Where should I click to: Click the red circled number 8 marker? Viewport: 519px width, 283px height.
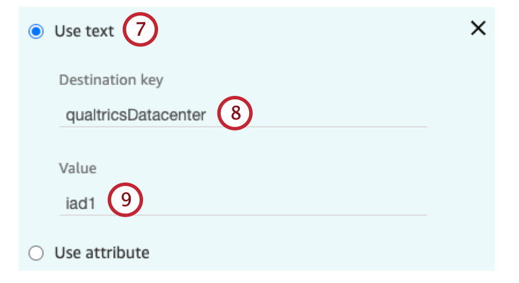(x=235, y=113)
